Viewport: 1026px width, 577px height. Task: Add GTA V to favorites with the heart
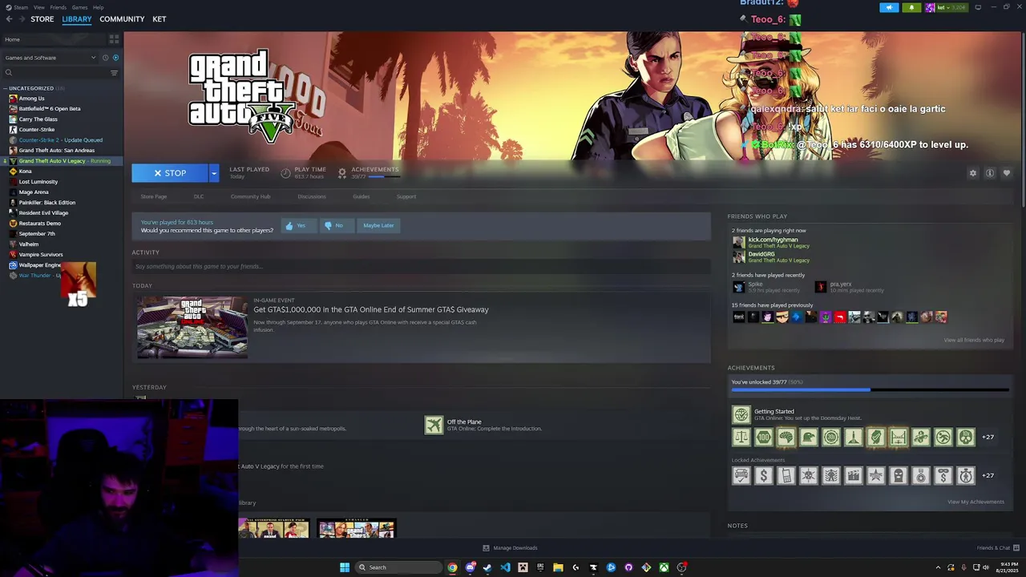tap(1007, 173)
